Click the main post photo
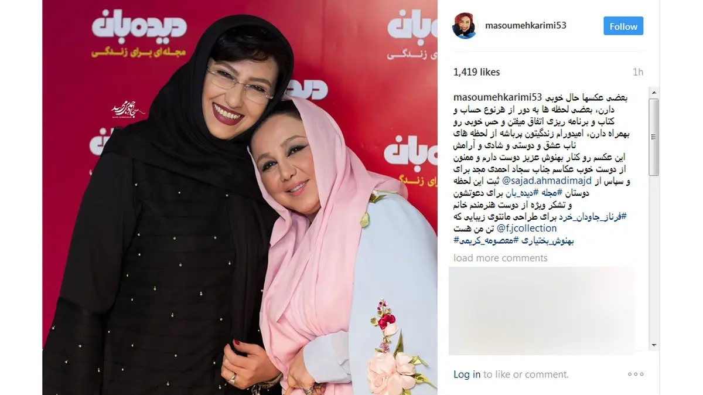The width and height of the screenshot is (703, 395). coord(240,197)
